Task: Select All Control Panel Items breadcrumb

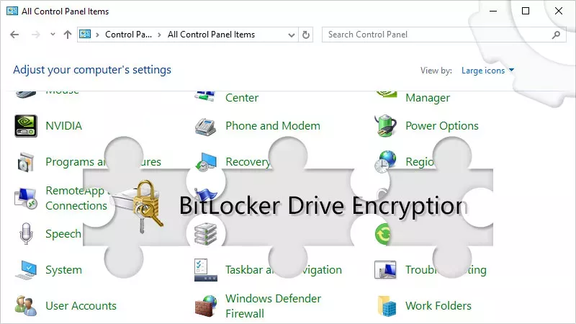Action: 211,35
